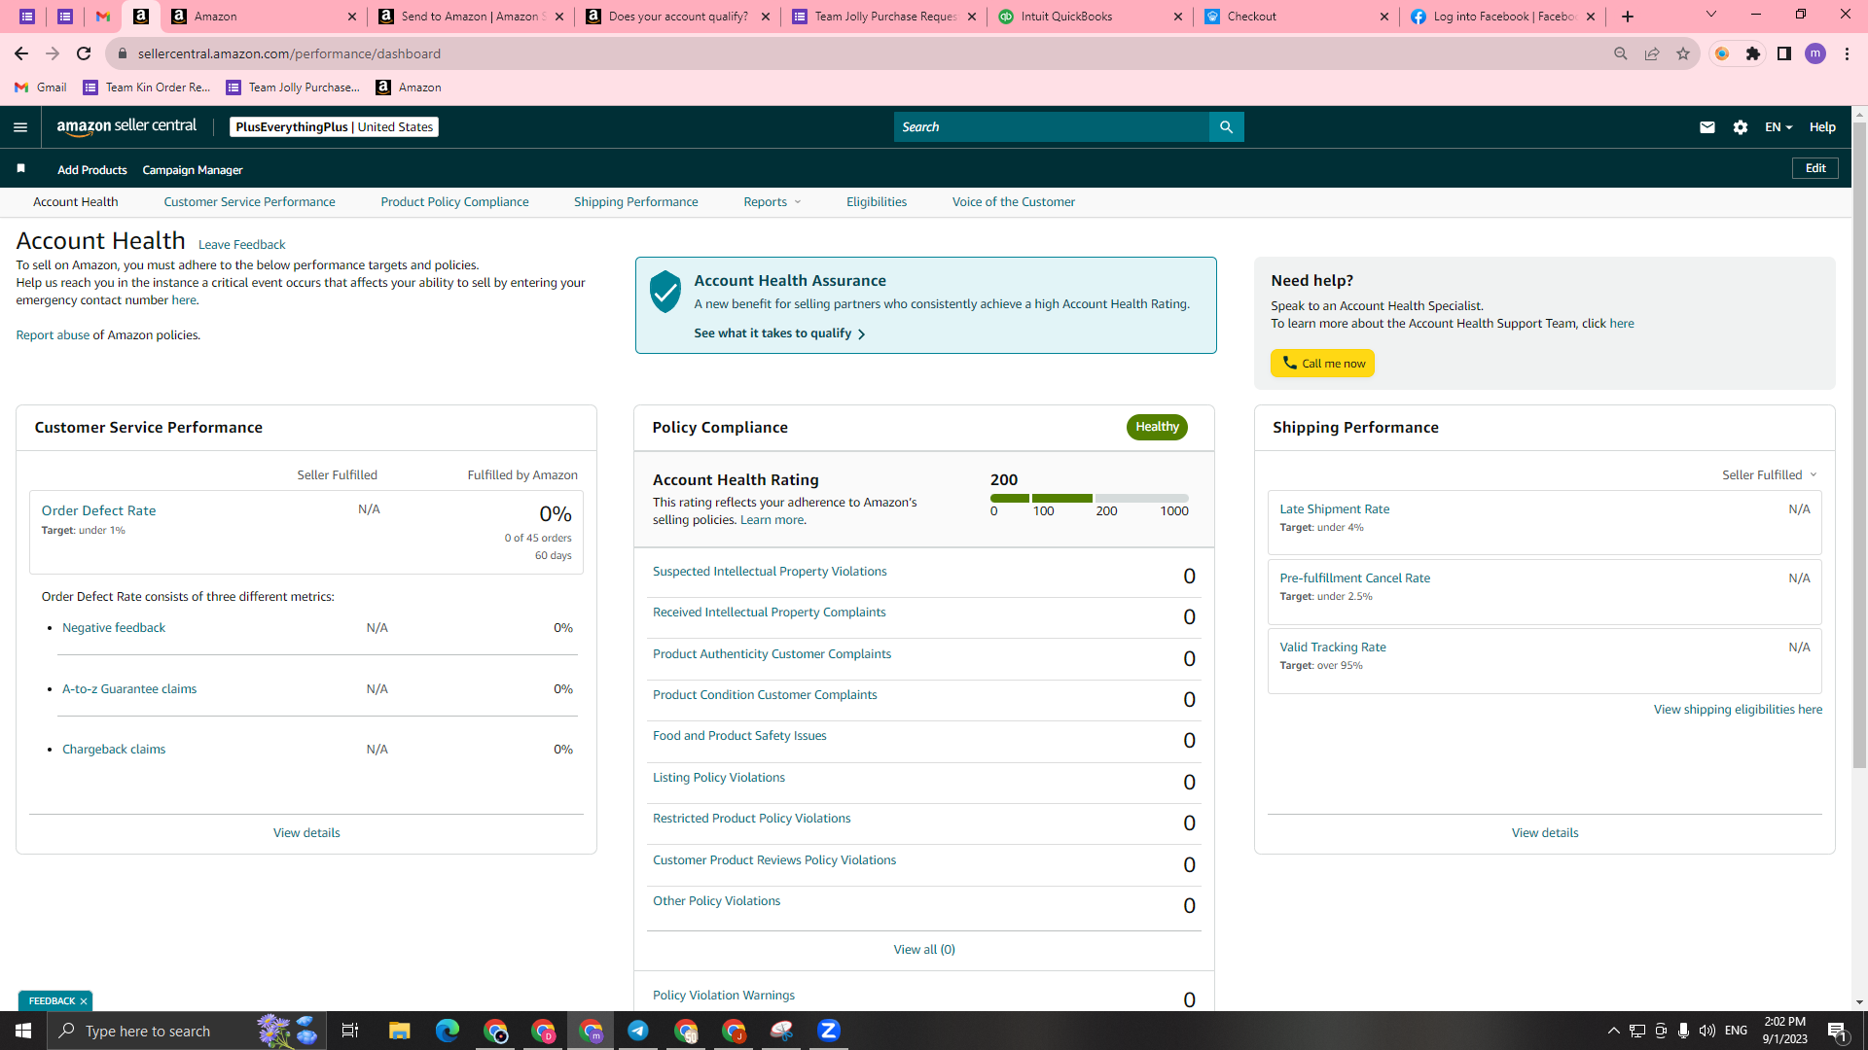The height and width of the screenshot is (1050, 1868).
Task: Open the taskbar notification center icon
Action: pos(1838,1032)
